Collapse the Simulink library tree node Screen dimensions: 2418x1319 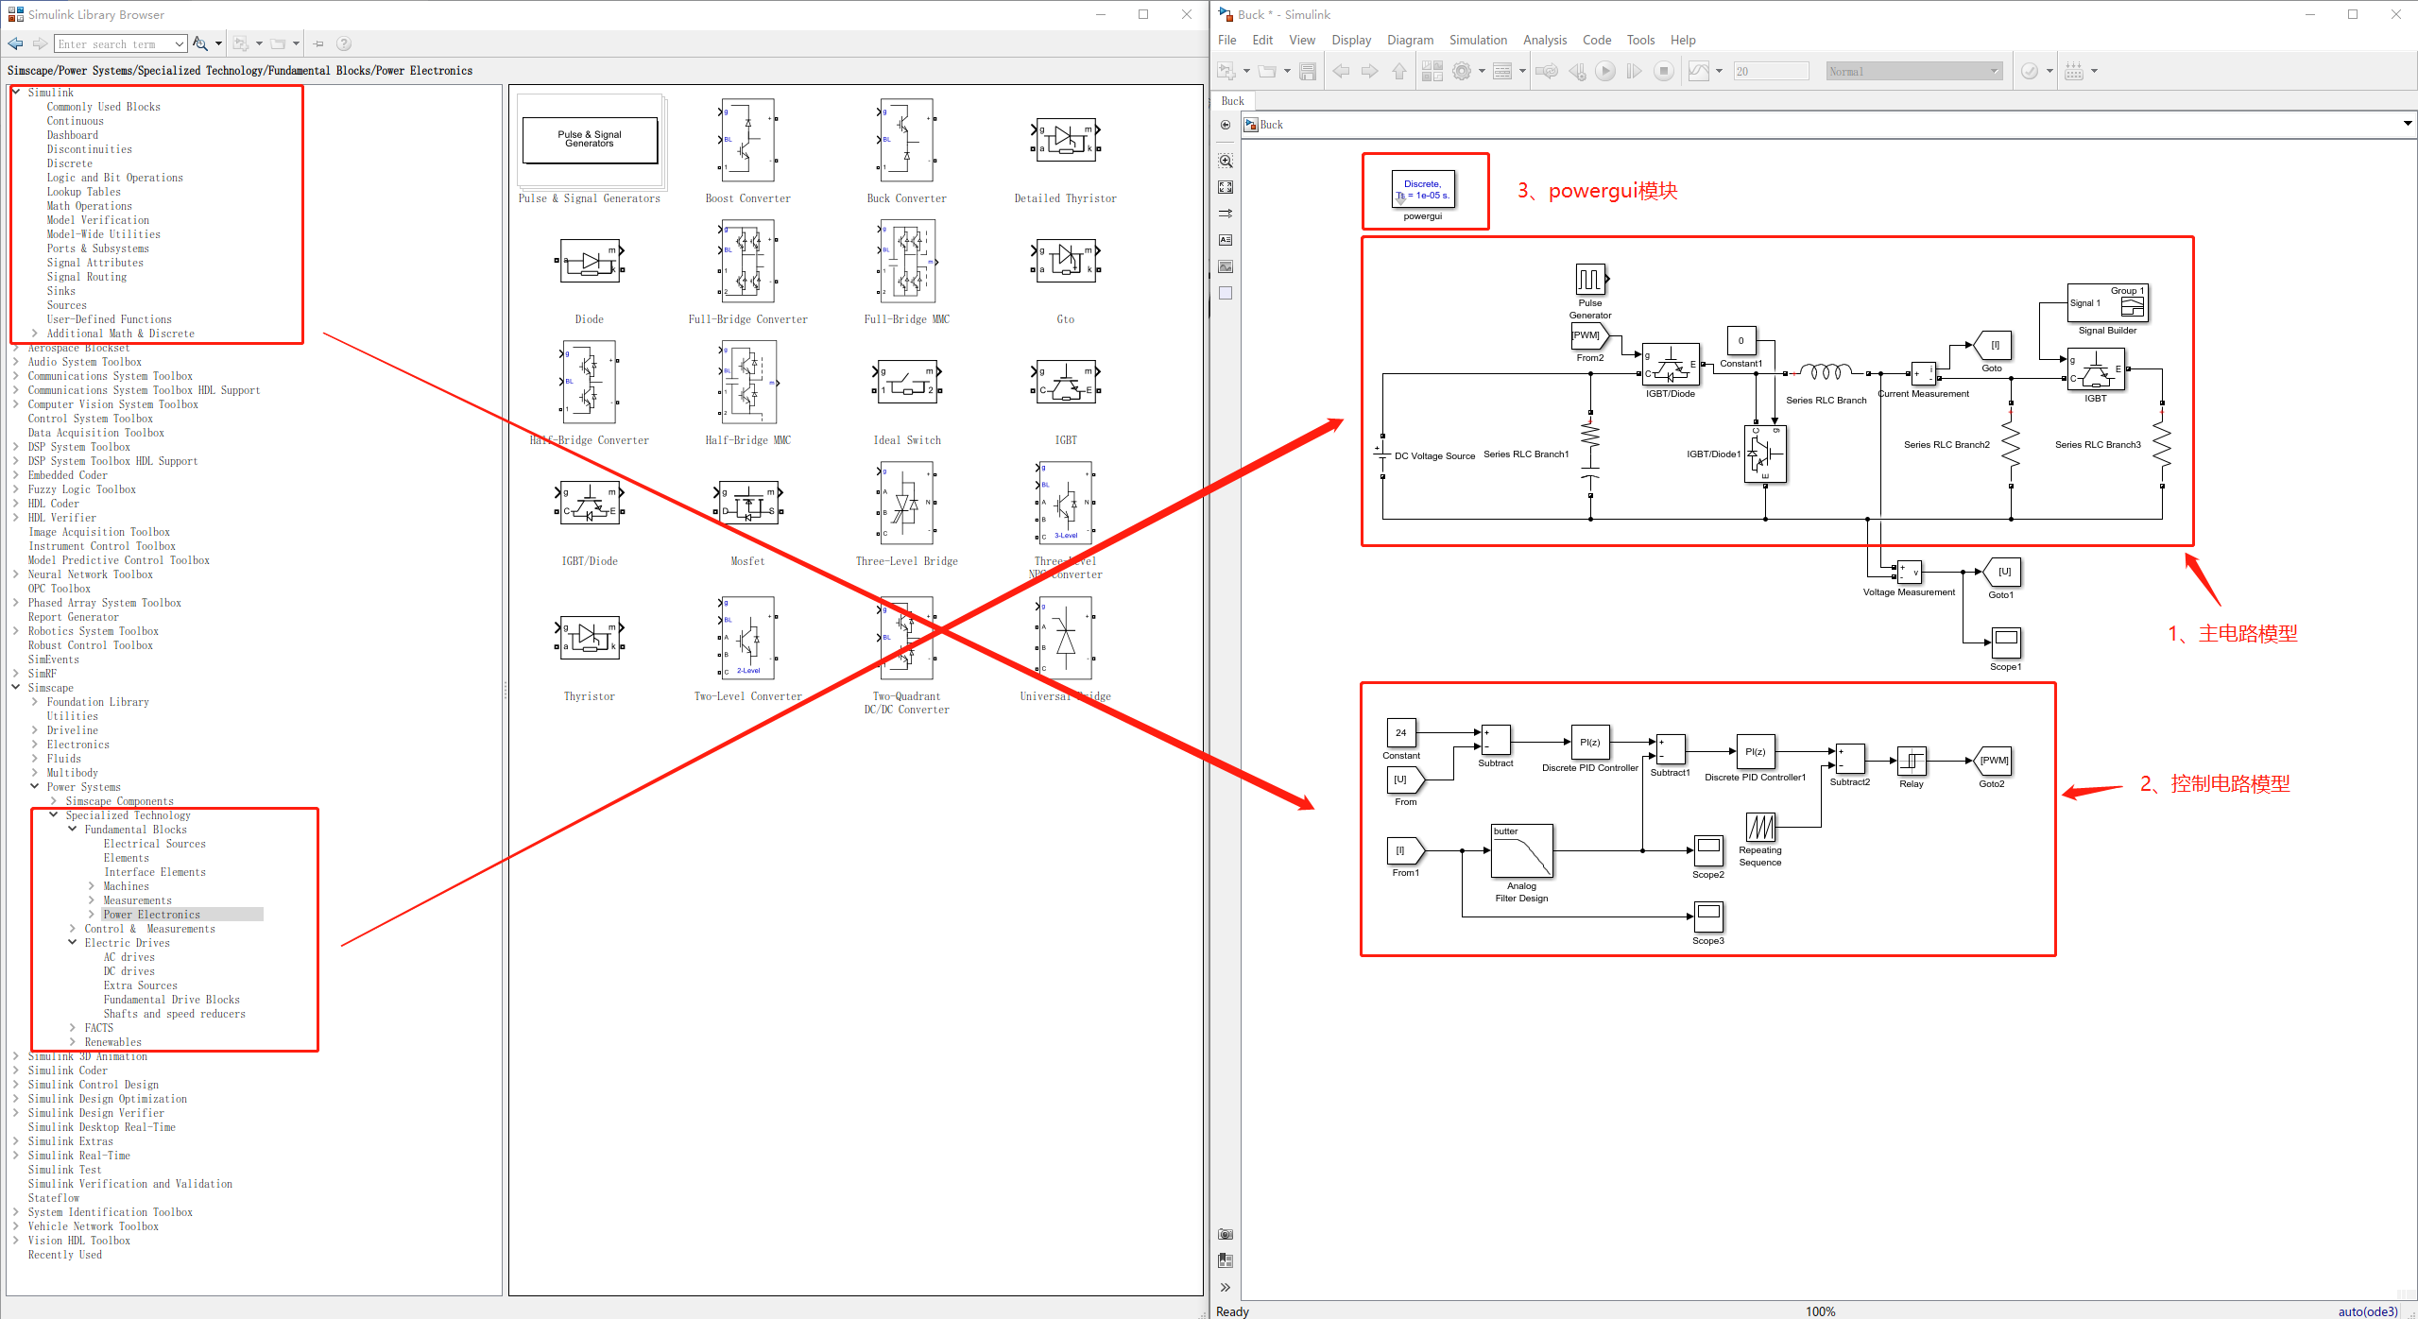click(x=16, y=92)
